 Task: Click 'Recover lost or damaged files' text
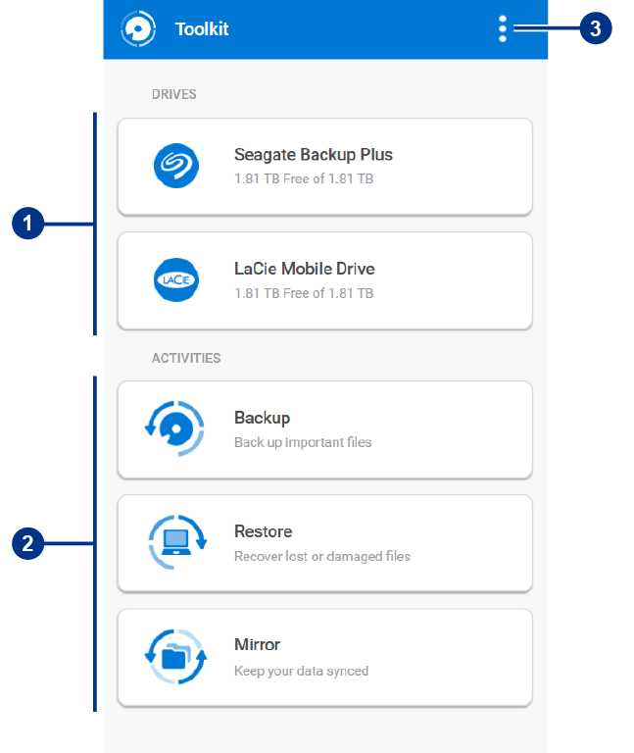[322, 557]
